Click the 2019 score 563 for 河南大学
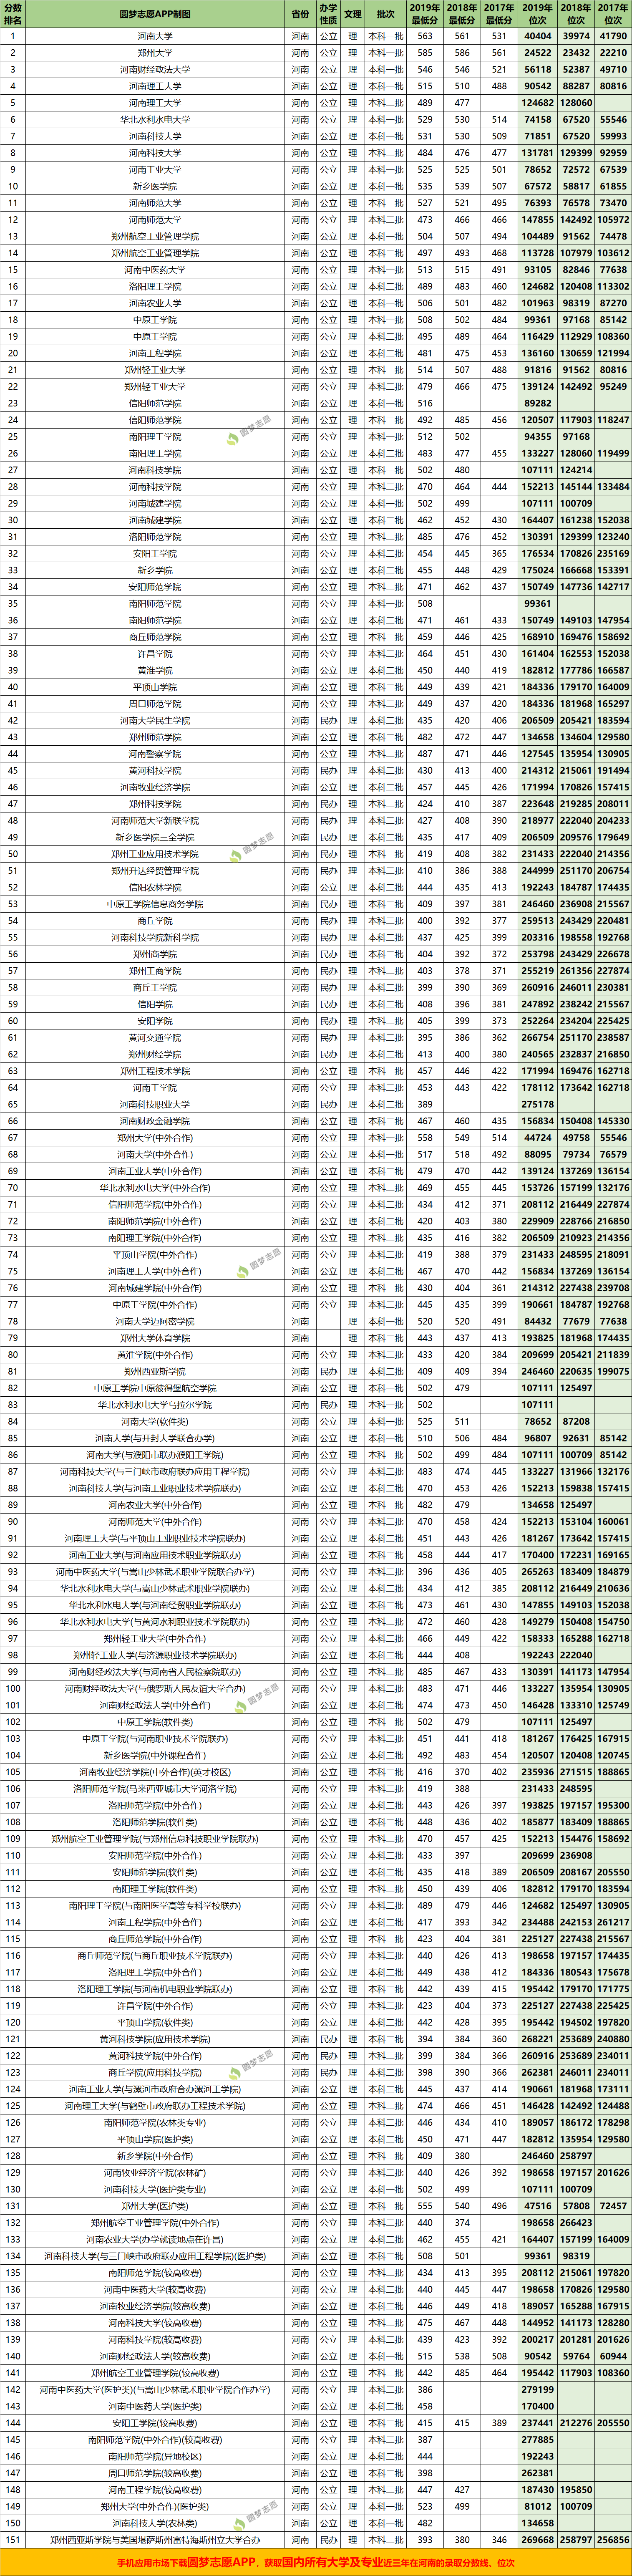Image resolution: width=632 pixels, height=2576 pixels. [x=425, y=36]
